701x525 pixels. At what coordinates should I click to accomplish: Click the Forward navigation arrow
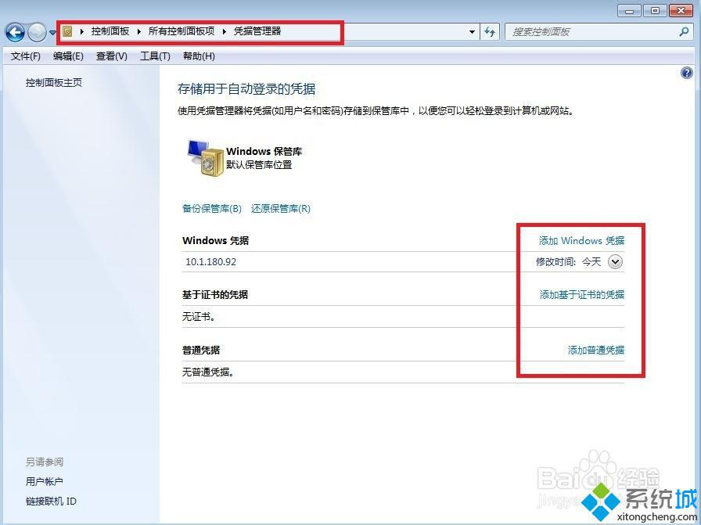[x=37, y=32]
